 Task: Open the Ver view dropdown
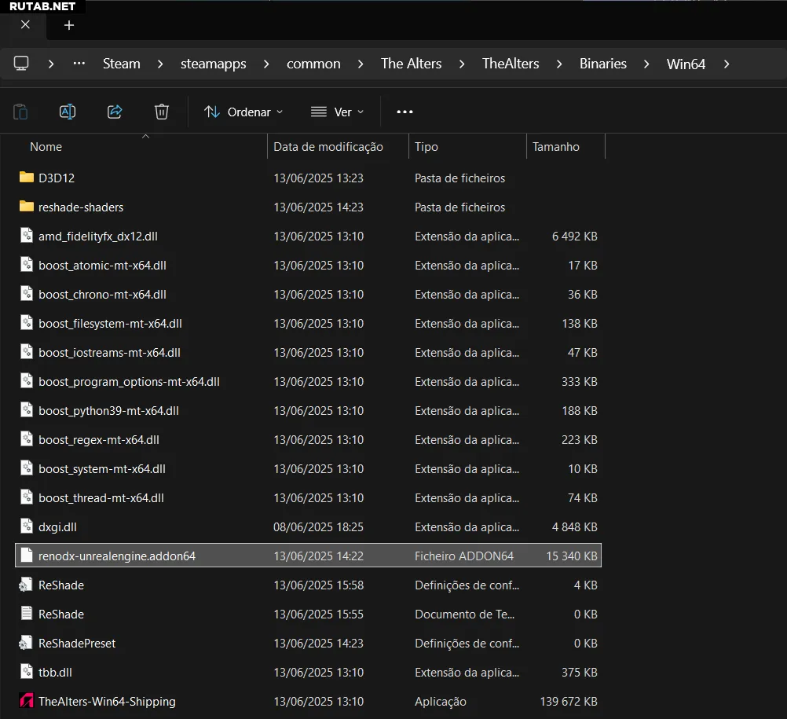point(337,112)
